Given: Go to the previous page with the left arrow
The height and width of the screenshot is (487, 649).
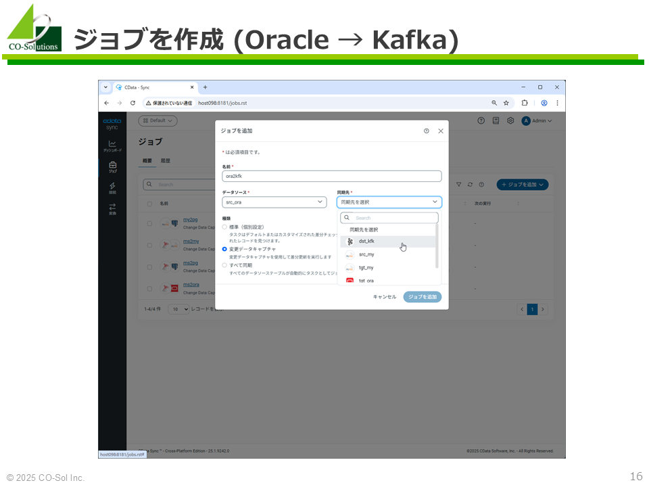Looking at the screenshot, I should 522,309.
